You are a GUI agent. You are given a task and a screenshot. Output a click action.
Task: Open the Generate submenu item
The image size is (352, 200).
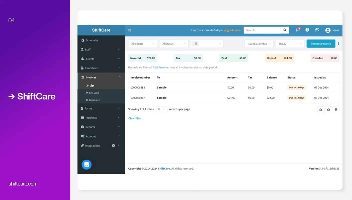pos(101,100)
